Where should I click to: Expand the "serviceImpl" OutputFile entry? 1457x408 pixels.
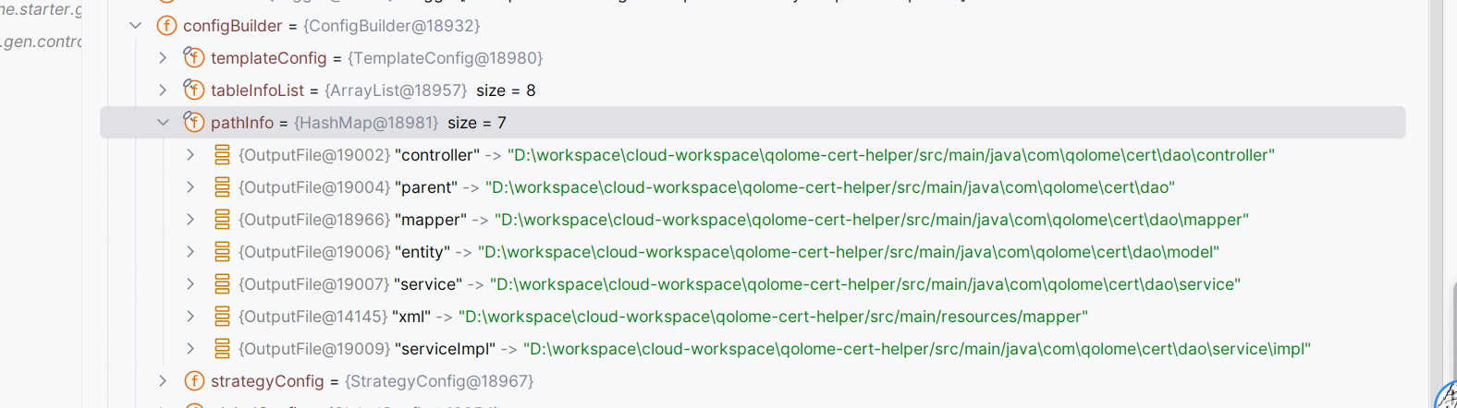click(190, 349)
